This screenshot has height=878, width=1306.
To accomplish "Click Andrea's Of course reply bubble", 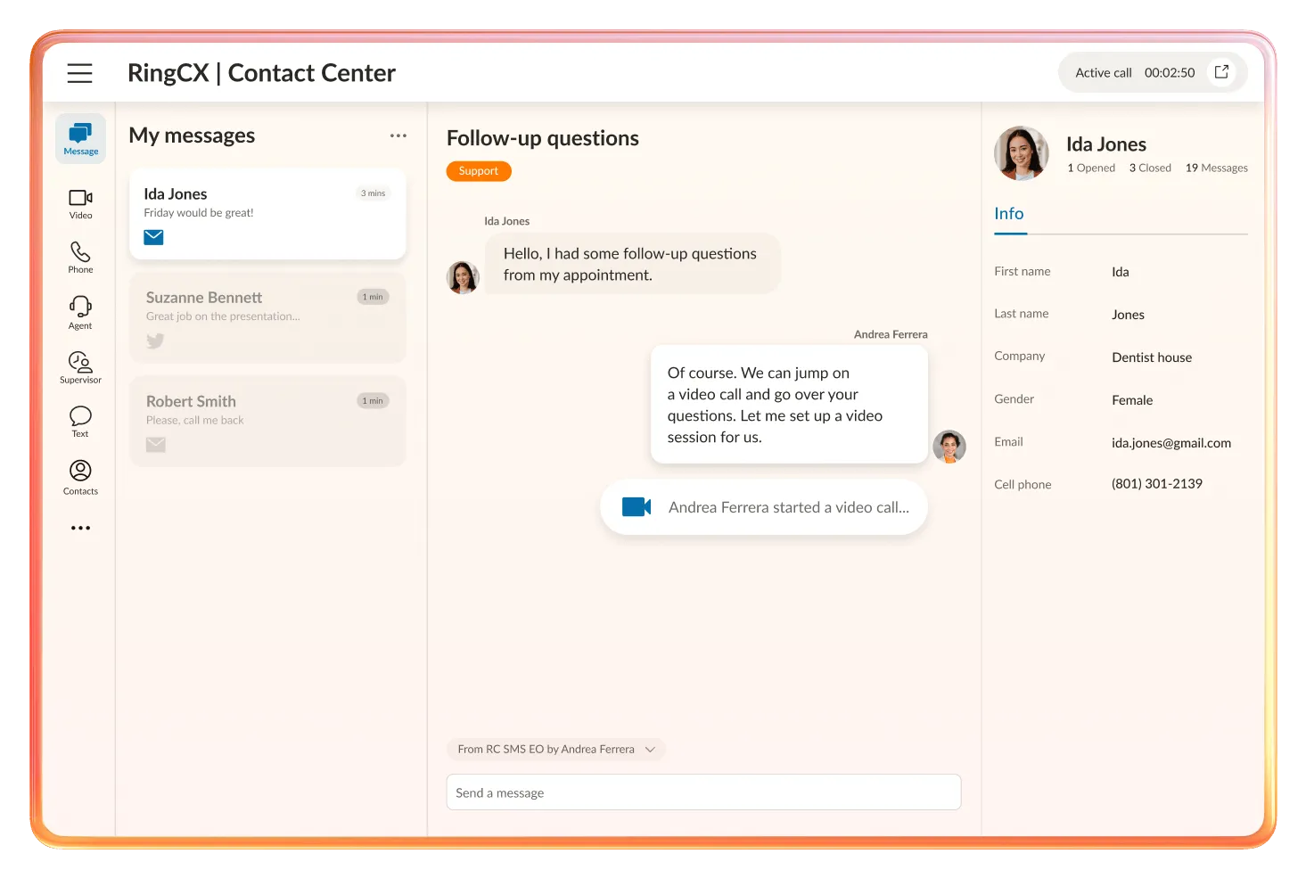I will click(x=790, y=405).
